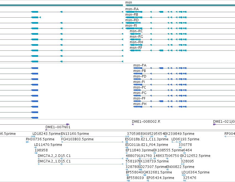Viewport: 235px width, 182px height.
Task: Click the msn gene span bar
Action: (180, 5)
